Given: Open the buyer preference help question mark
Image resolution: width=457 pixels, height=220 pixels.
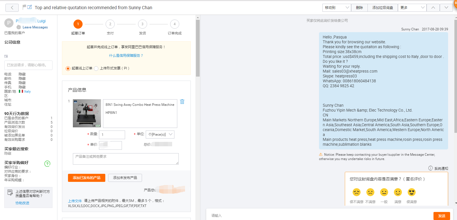Looking at the screenshot, I should pos(47,163).
